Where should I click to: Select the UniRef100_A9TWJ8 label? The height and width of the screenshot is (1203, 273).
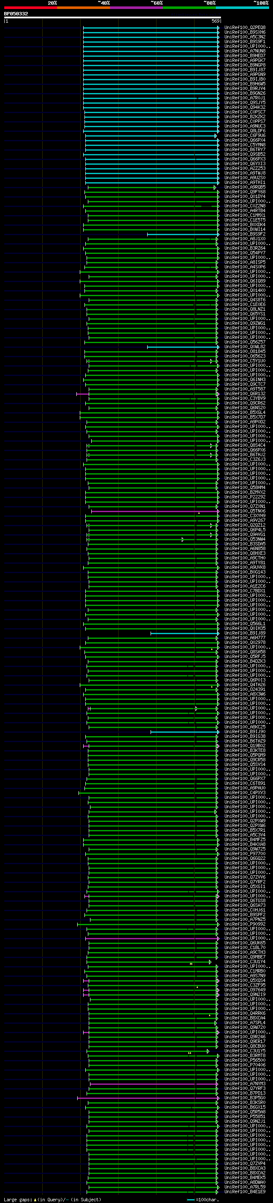pyautogui.click(x=244, y=173)
